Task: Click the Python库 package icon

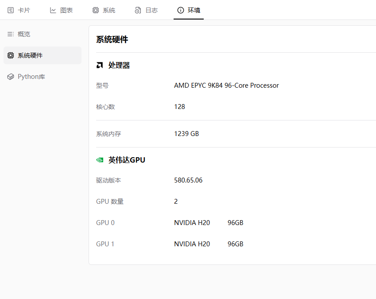Action: pyautogui.click(x=11, y=77)
